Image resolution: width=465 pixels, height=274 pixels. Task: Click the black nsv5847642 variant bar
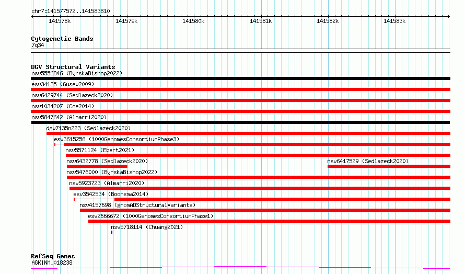pos(240,122)
